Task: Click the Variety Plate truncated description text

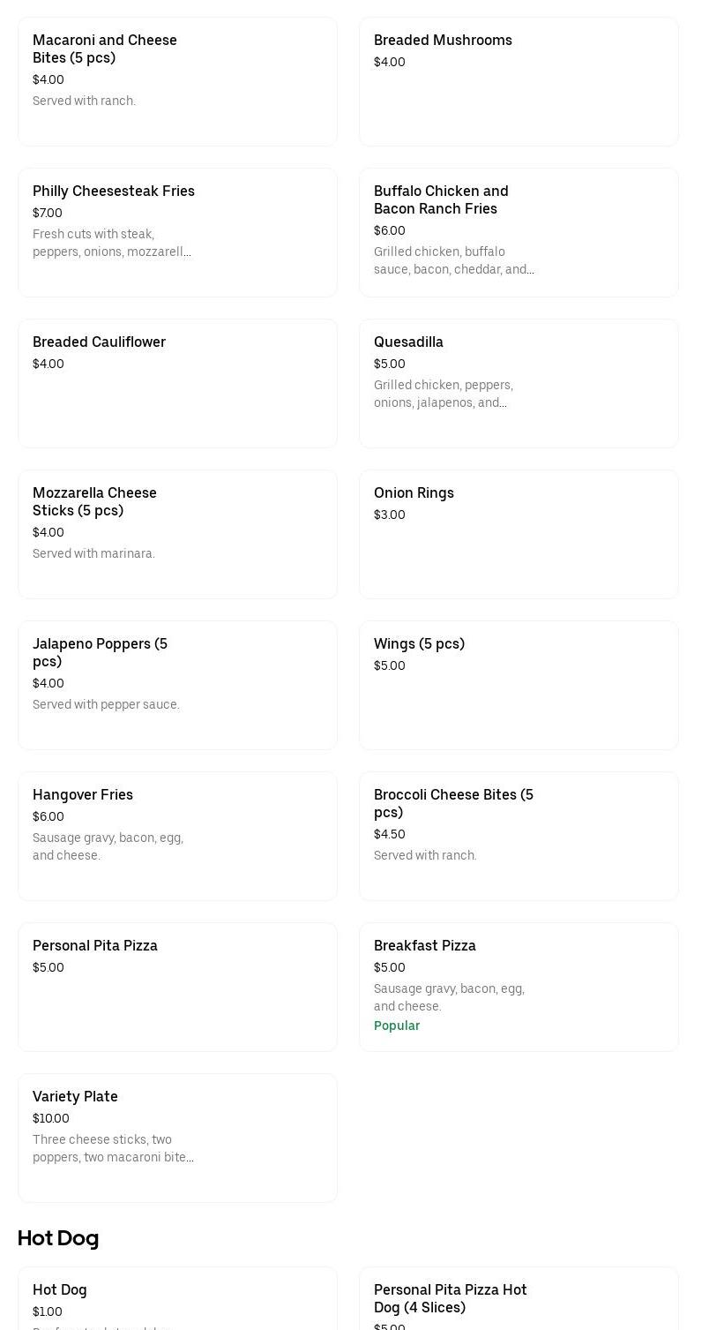Action: click(113, 1148)
